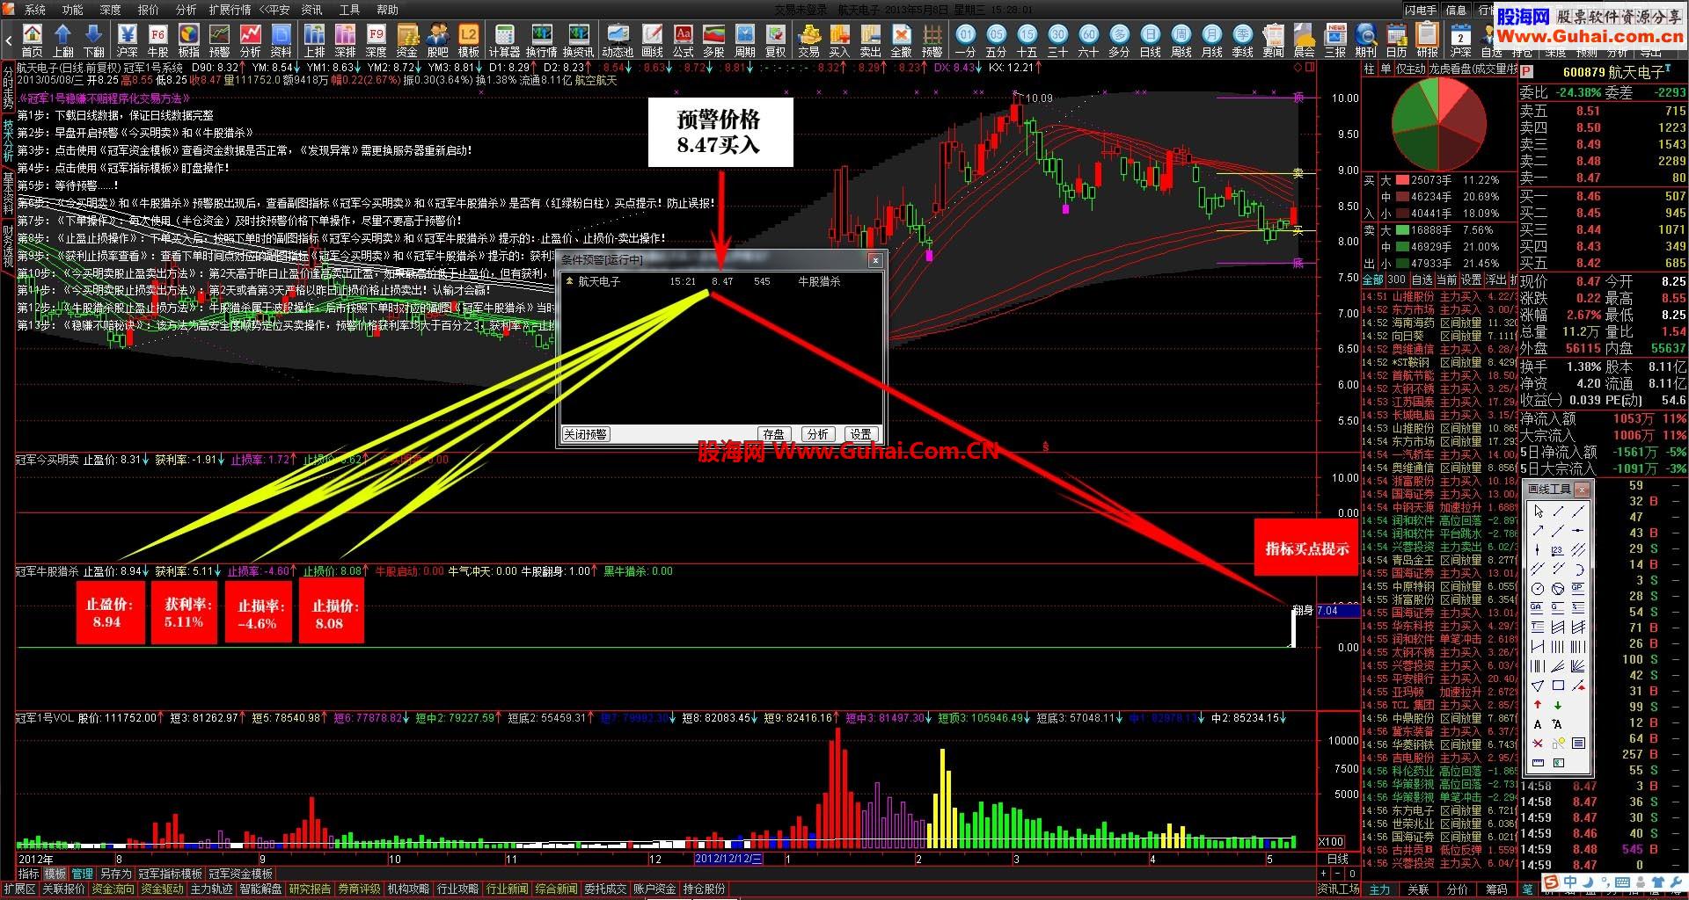Open the 交易 trade icon
1689x900 pixels.
pos(809,40)
